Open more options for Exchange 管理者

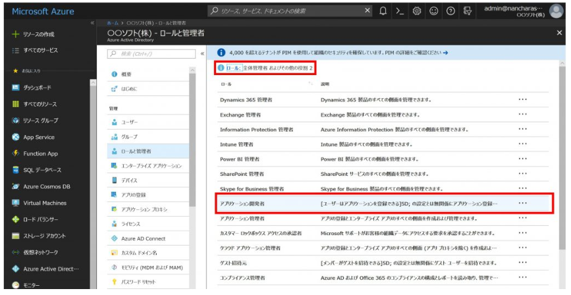point(522,115)
